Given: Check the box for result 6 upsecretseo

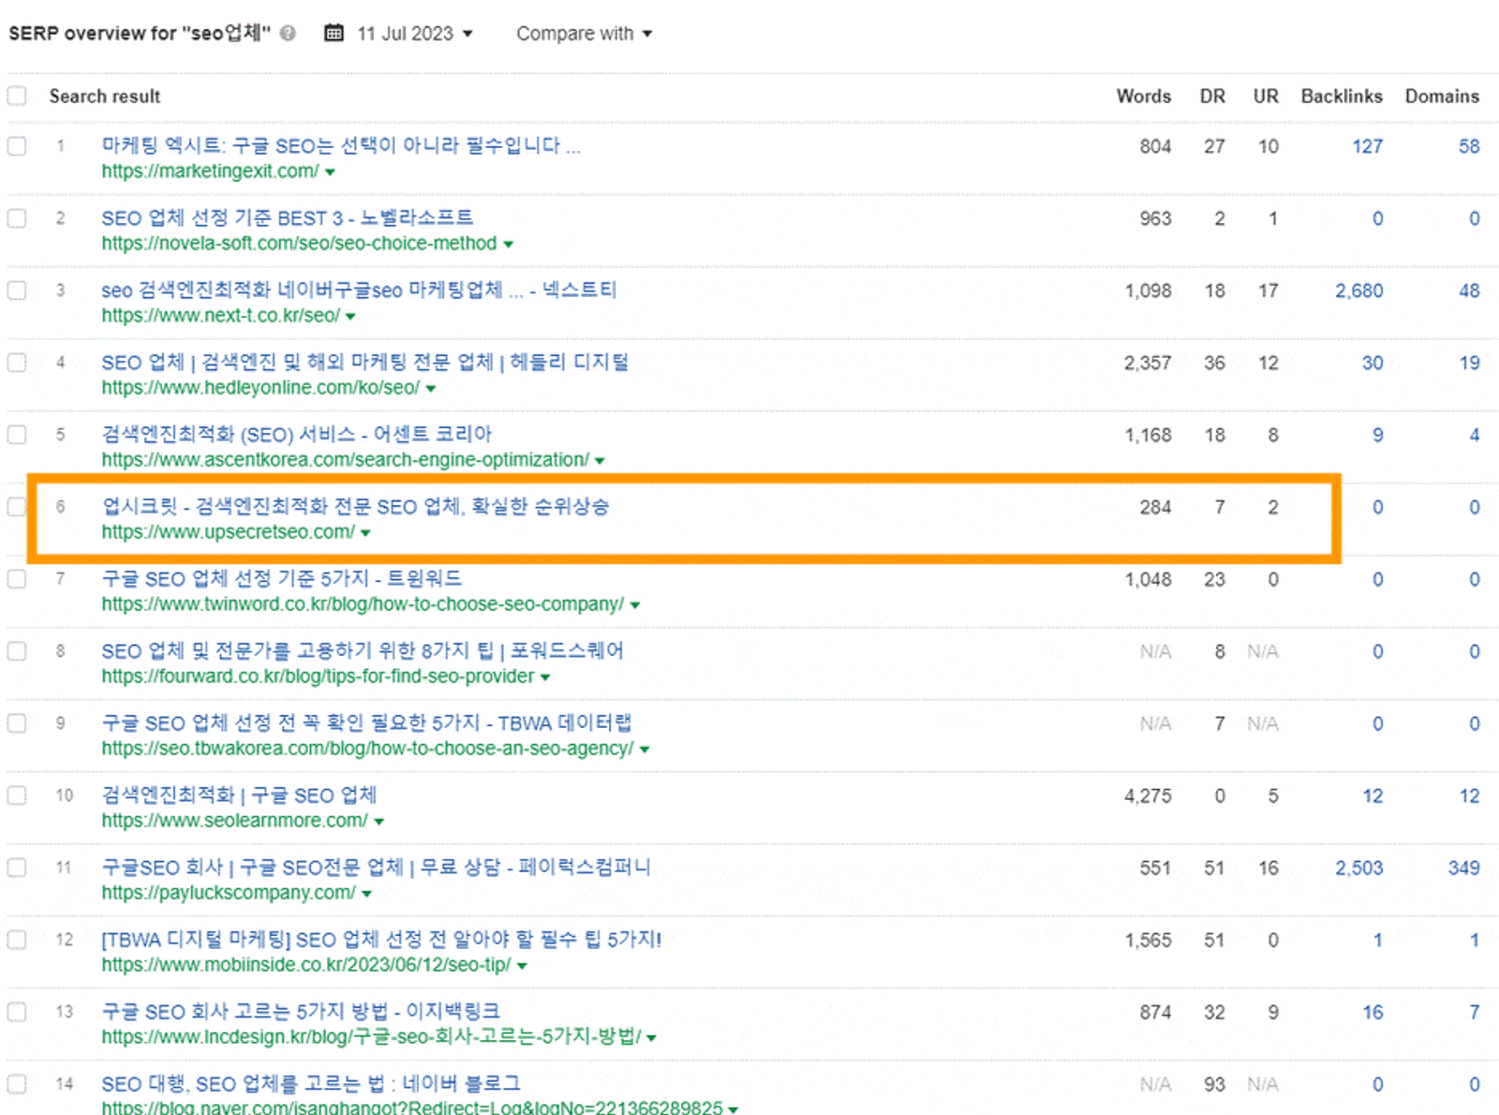Looking at the screenshot, I should 17,507.
